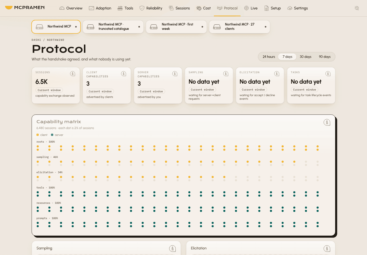This screenshot has width=367, height=255.
Task: Set time range to 90 days
Action: 325,57
